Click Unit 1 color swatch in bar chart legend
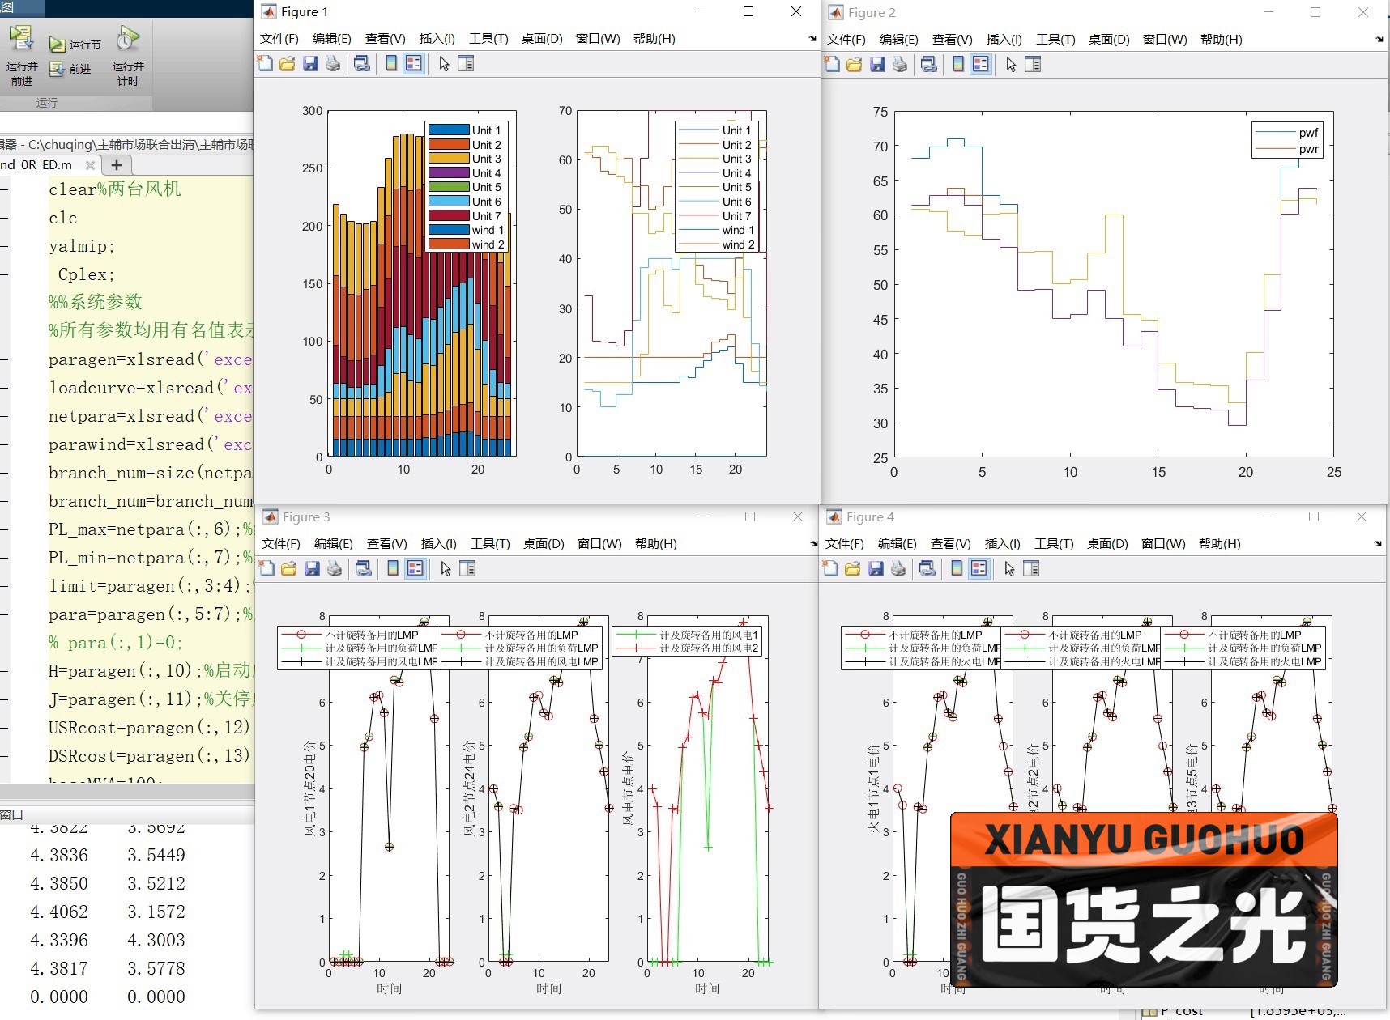1390x1020 pixels. click(449, 130)
